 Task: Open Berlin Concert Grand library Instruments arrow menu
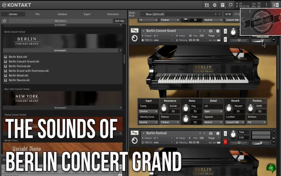click(x=120, y=50)
